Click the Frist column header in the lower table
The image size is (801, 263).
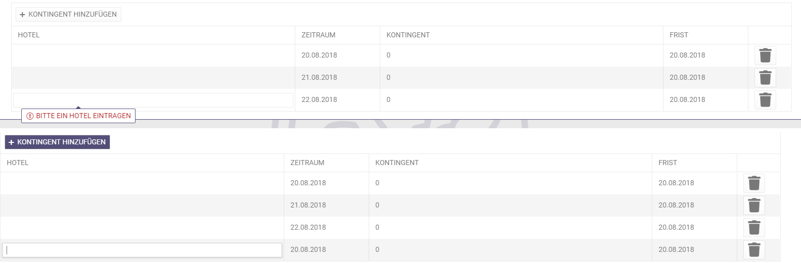pos(668,163)
